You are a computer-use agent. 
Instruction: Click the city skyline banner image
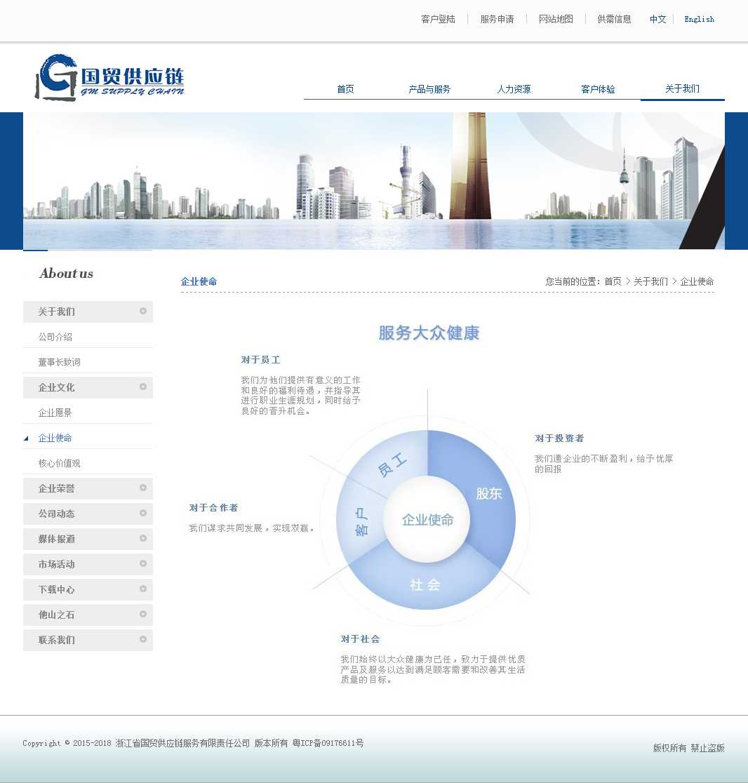click(x=374, y=181)
